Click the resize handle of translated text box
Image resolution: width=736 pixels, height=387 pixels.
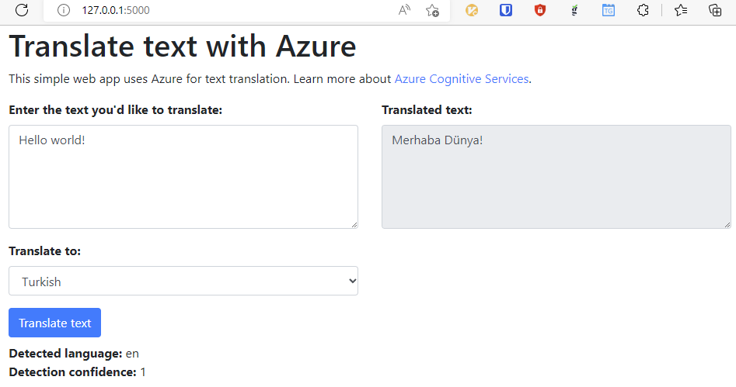tap(727, 225)
